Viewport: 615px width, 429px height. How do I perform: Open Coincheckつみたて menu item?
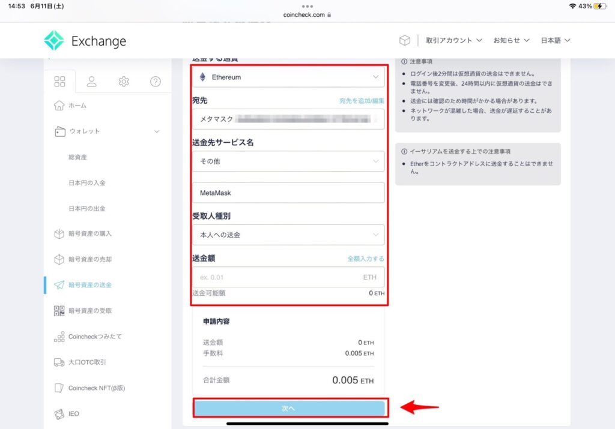pos(95,337)
